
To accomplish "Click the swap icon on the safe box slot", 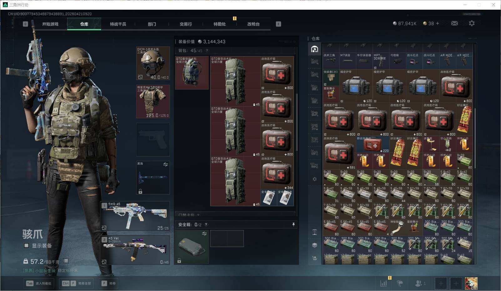I will tap(204, 234).
